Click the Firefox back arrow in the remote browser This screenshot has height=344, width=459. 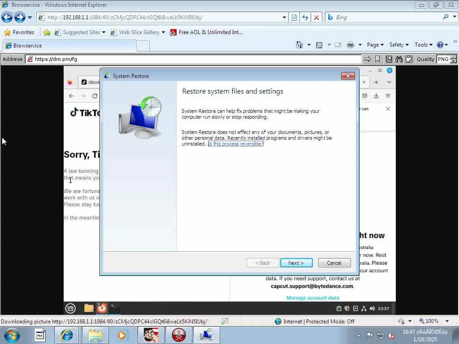[x=71, y=96]
